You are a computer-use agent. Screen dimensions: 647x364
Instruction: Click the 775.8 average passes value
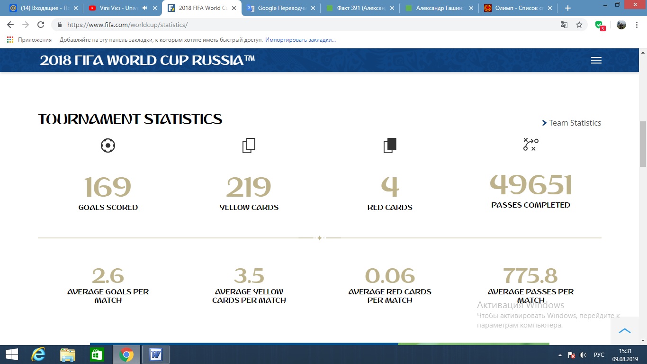(x=530, y=275)
